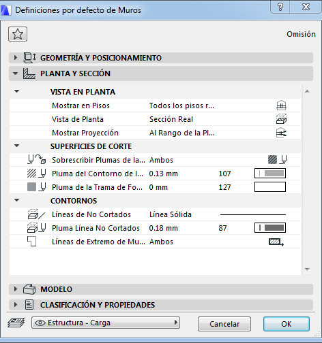Click the Ambos value for Sobrescribir Plumas

[x=161, y=160]
